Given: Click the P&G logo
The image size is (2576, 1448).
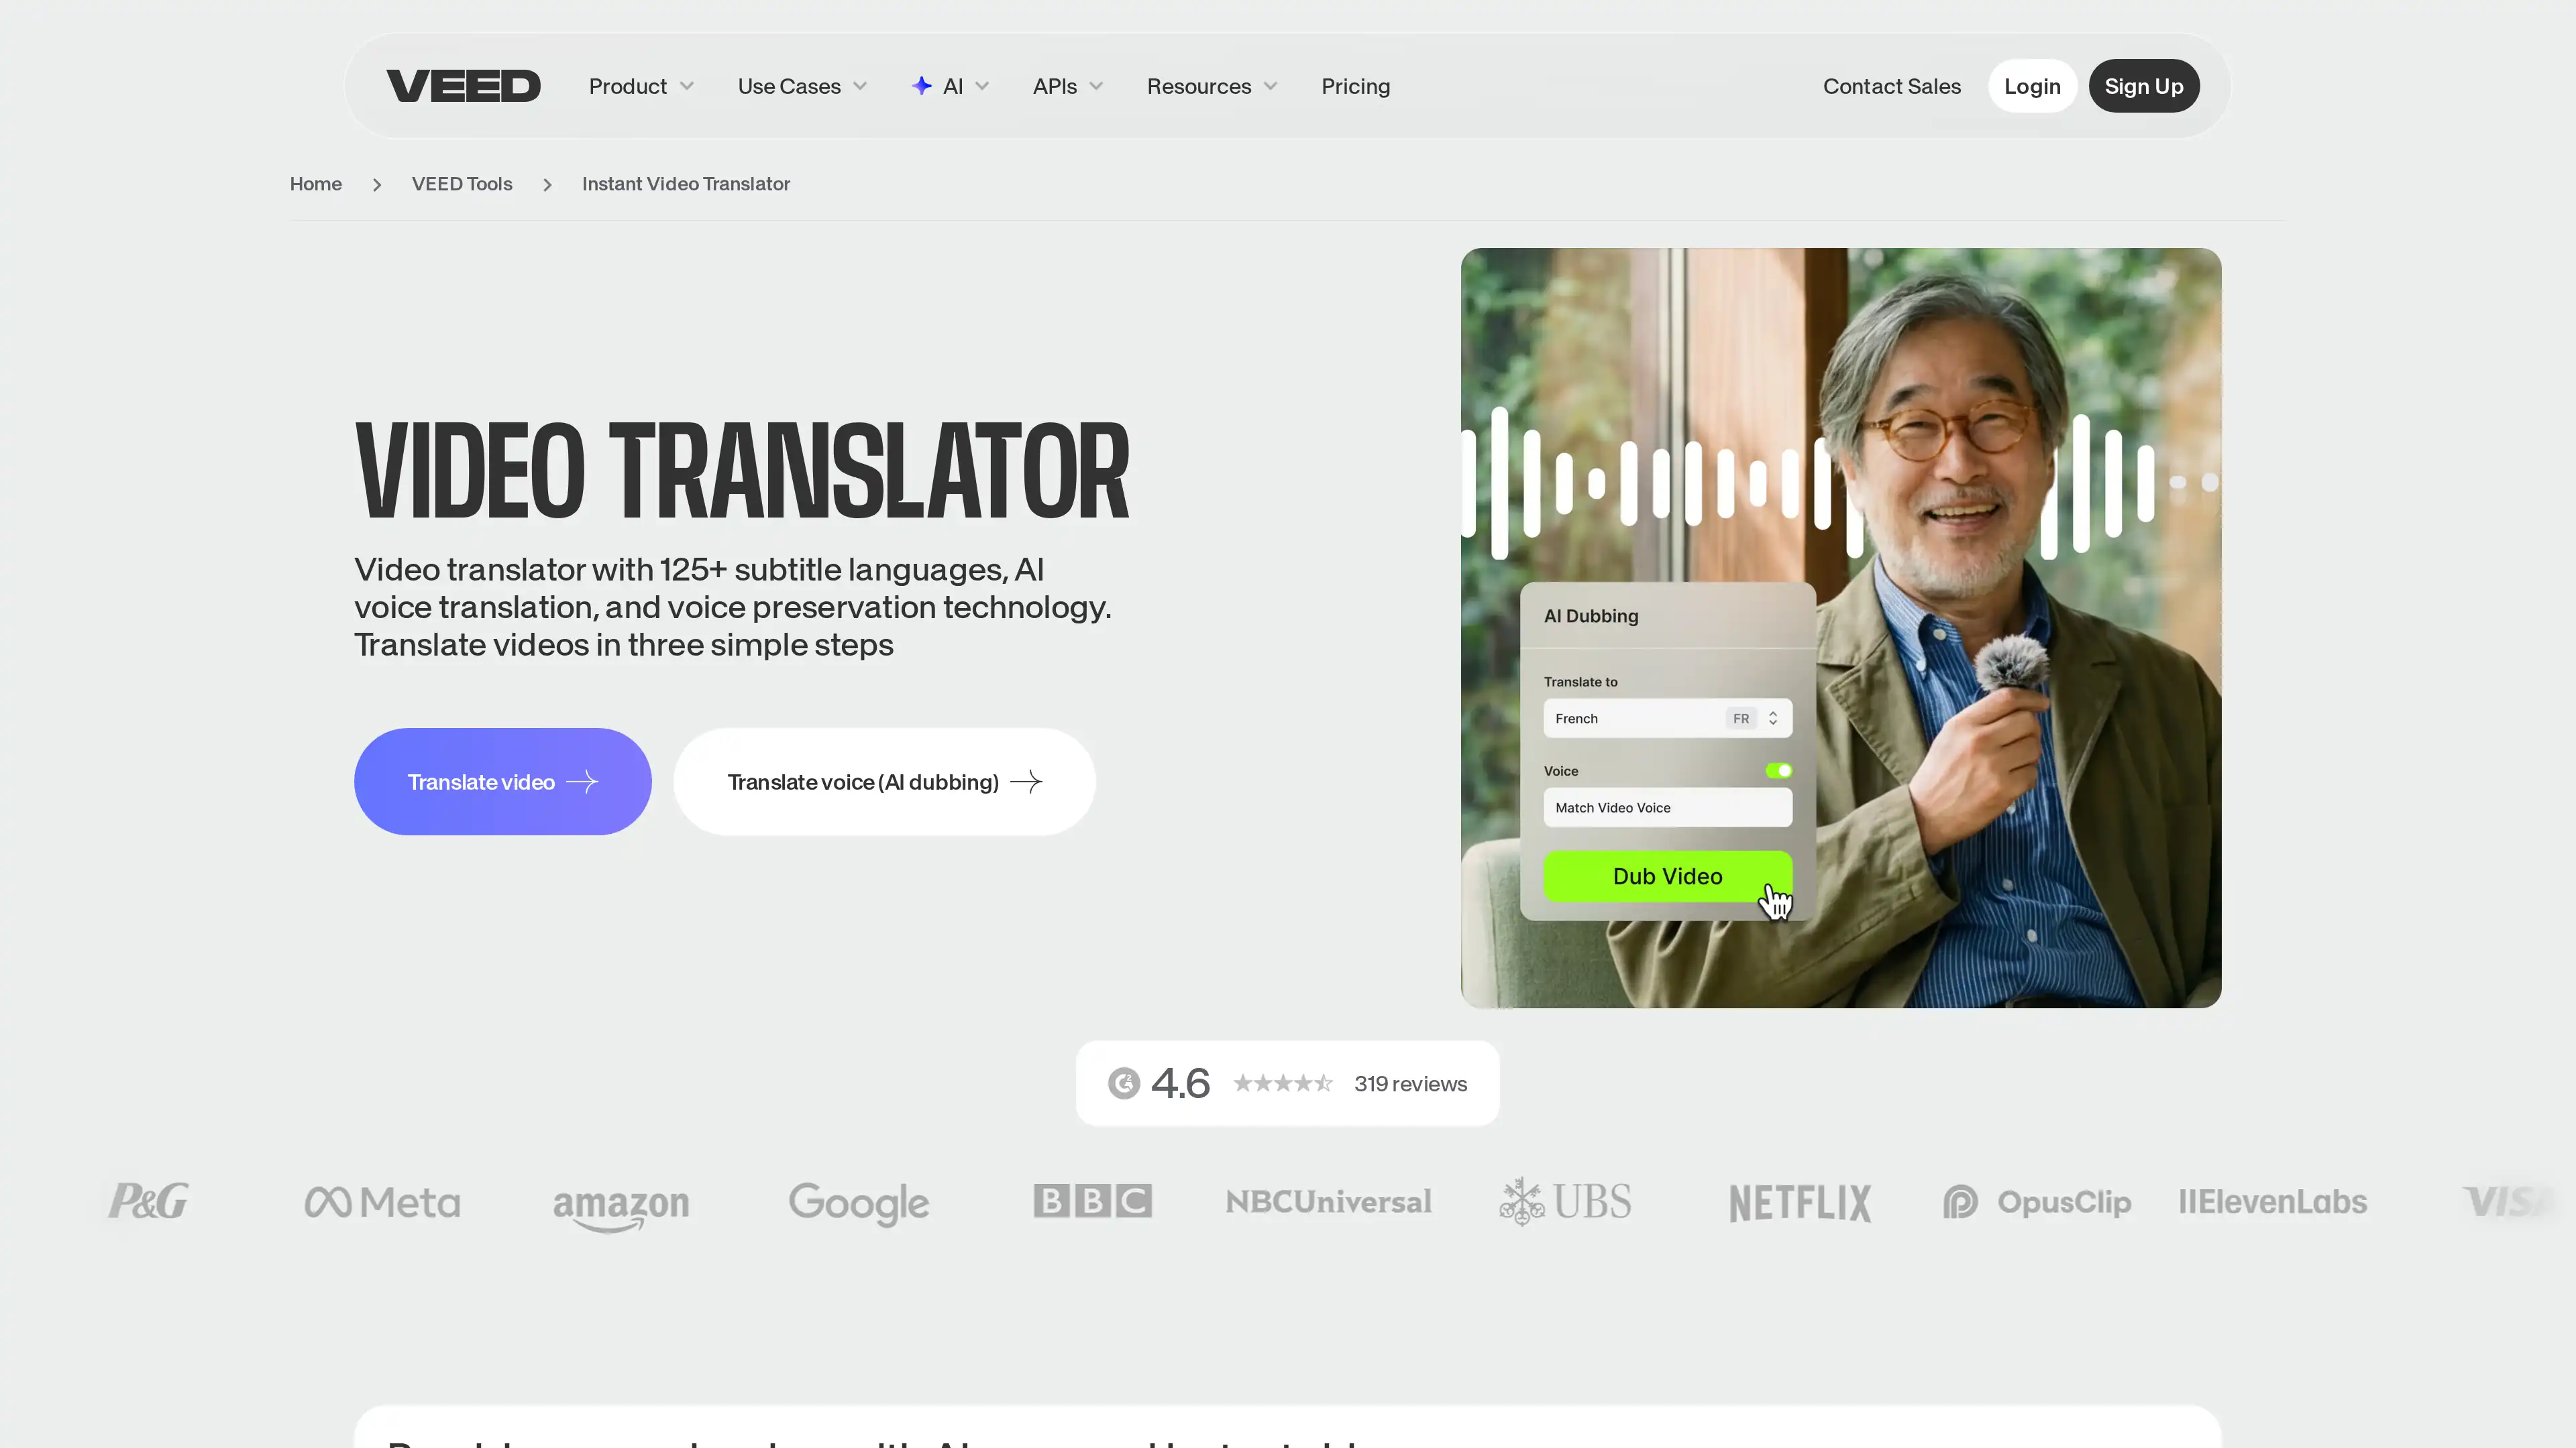Looking at the screenshot, I should [148, 1201].
